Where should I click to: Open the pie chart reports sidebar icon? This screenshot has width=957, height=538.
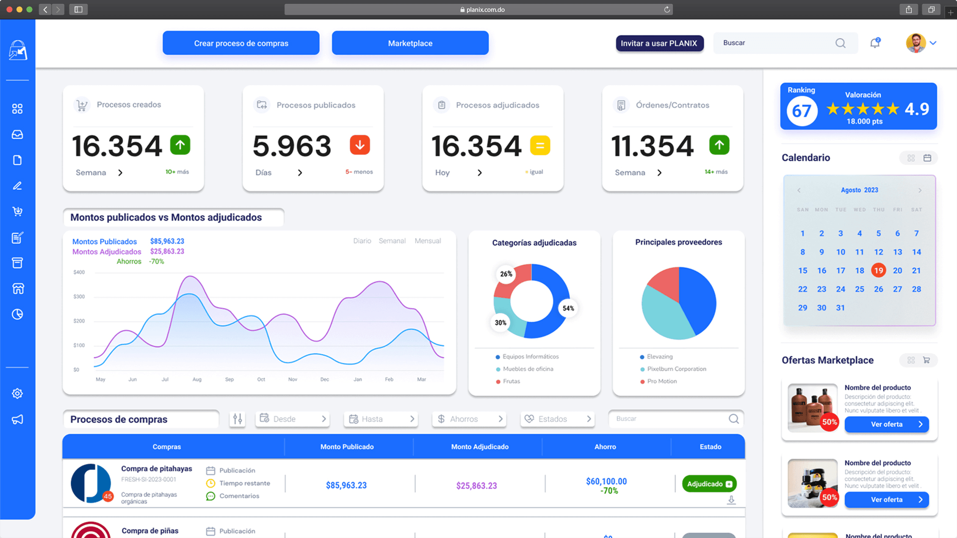pos(17,314)
